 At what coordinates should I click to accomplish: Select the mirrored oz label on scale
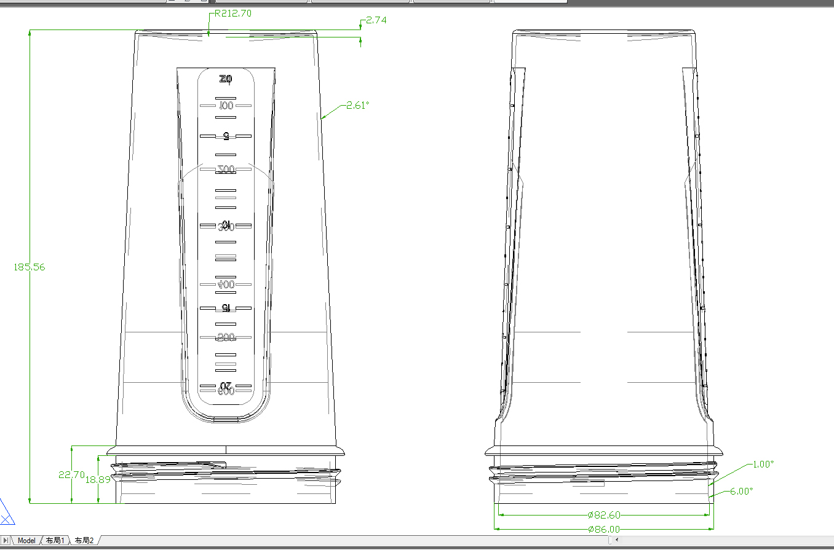[x=226, y=79]
